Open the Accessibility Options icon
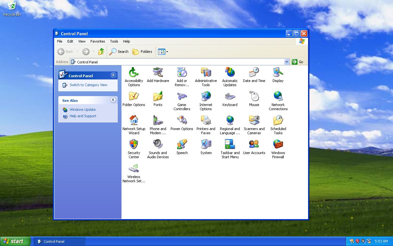Viewport: 393px width, 246px height. point(134,72)
